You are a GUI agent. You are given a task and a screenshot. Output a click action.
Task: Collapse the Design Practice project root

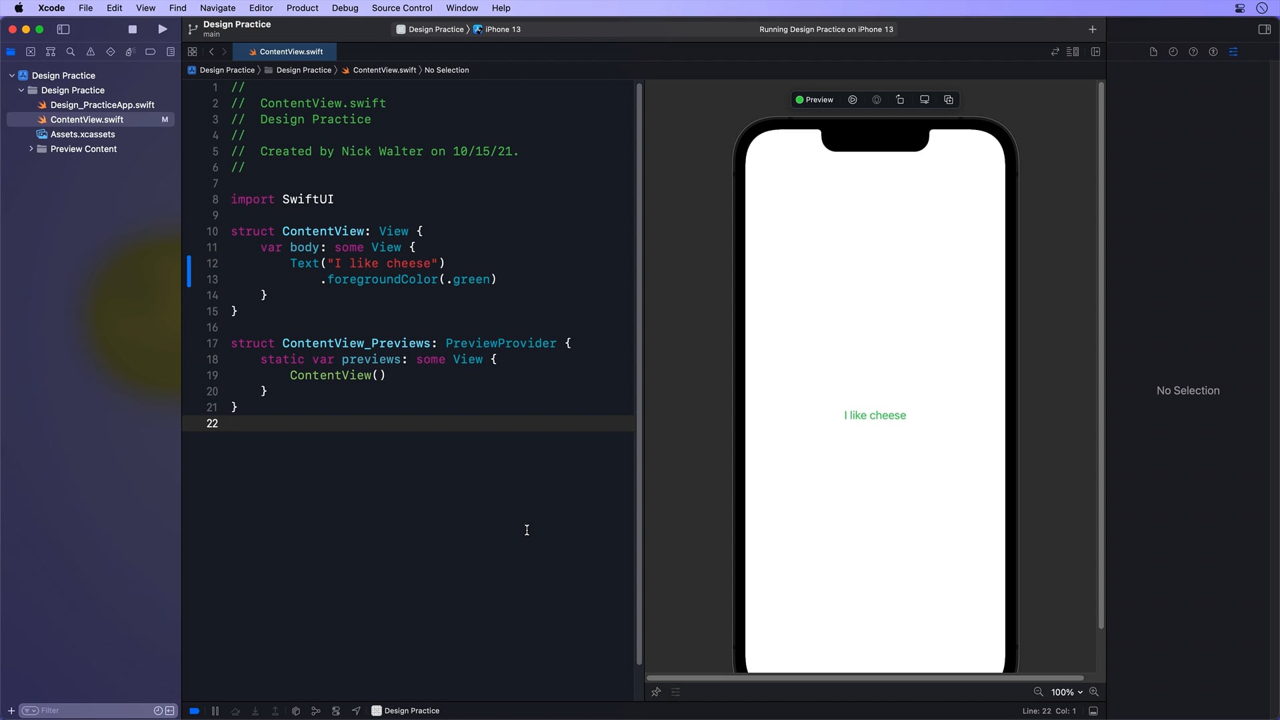(12, 75)
